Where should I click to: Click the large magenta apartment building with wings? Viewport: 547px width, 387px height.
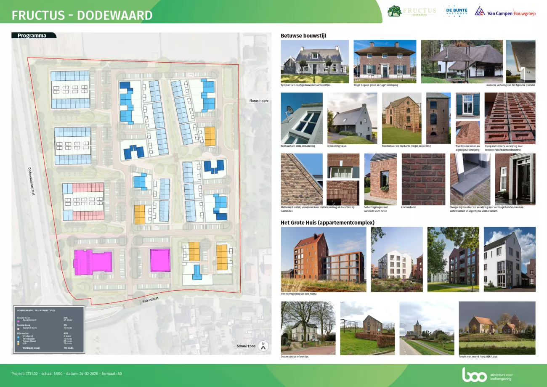click(93, 262)
